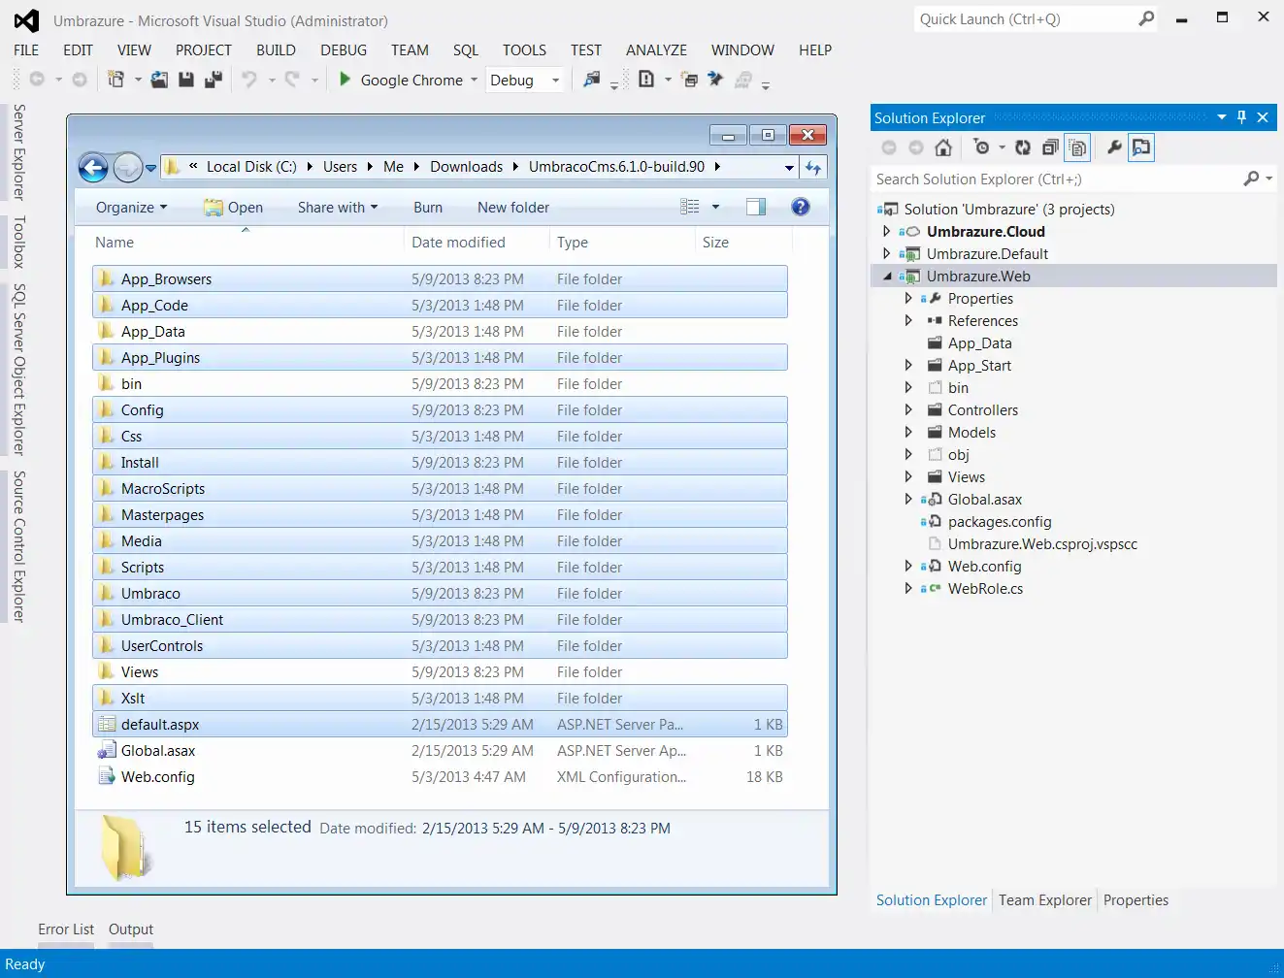Select the Global.asax file in the file list
The height and width of the screenshot is (978, 1284).
click(440, 751)
